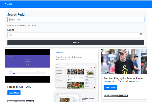The height and width of the screenshot is (102, 152).
Task: Open the new Facebook.com preview image
Action: pyautogui.click(x=76, y=75)
